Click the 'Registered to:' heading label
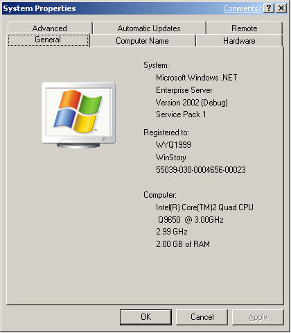 click(x=166, y=133)
